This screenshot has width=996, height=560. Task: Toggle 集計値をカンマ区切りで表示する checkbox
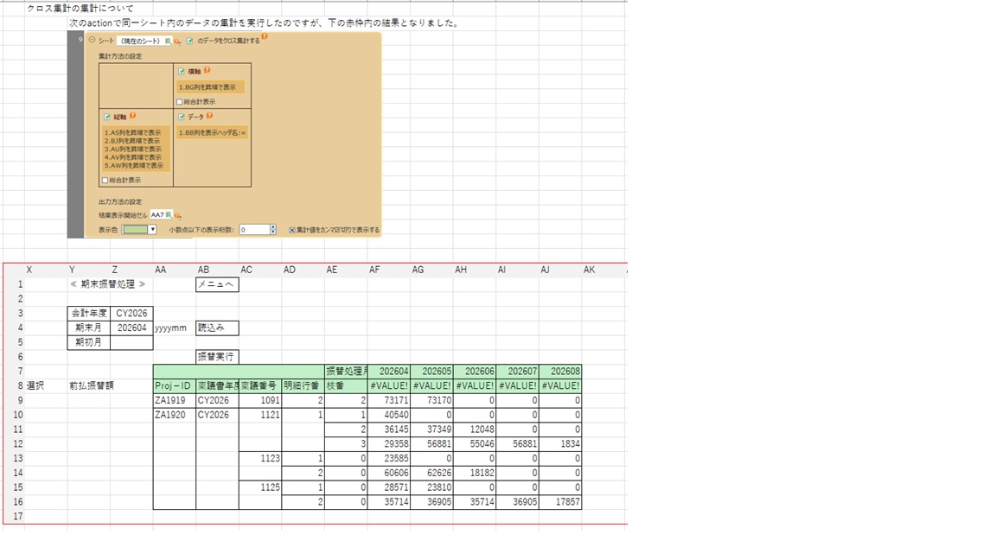coord(292,230)
